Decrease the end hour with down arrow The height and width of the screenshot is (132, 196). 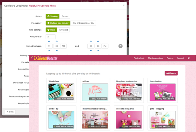pos(91,51)
